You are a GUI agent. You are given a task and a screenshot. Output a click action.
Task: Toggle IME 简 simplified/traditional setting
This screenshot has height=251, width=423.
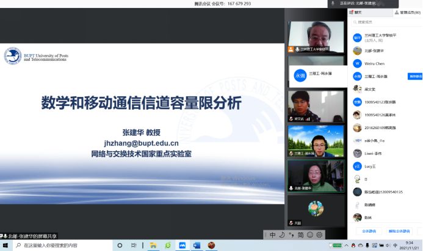point(300,235)
